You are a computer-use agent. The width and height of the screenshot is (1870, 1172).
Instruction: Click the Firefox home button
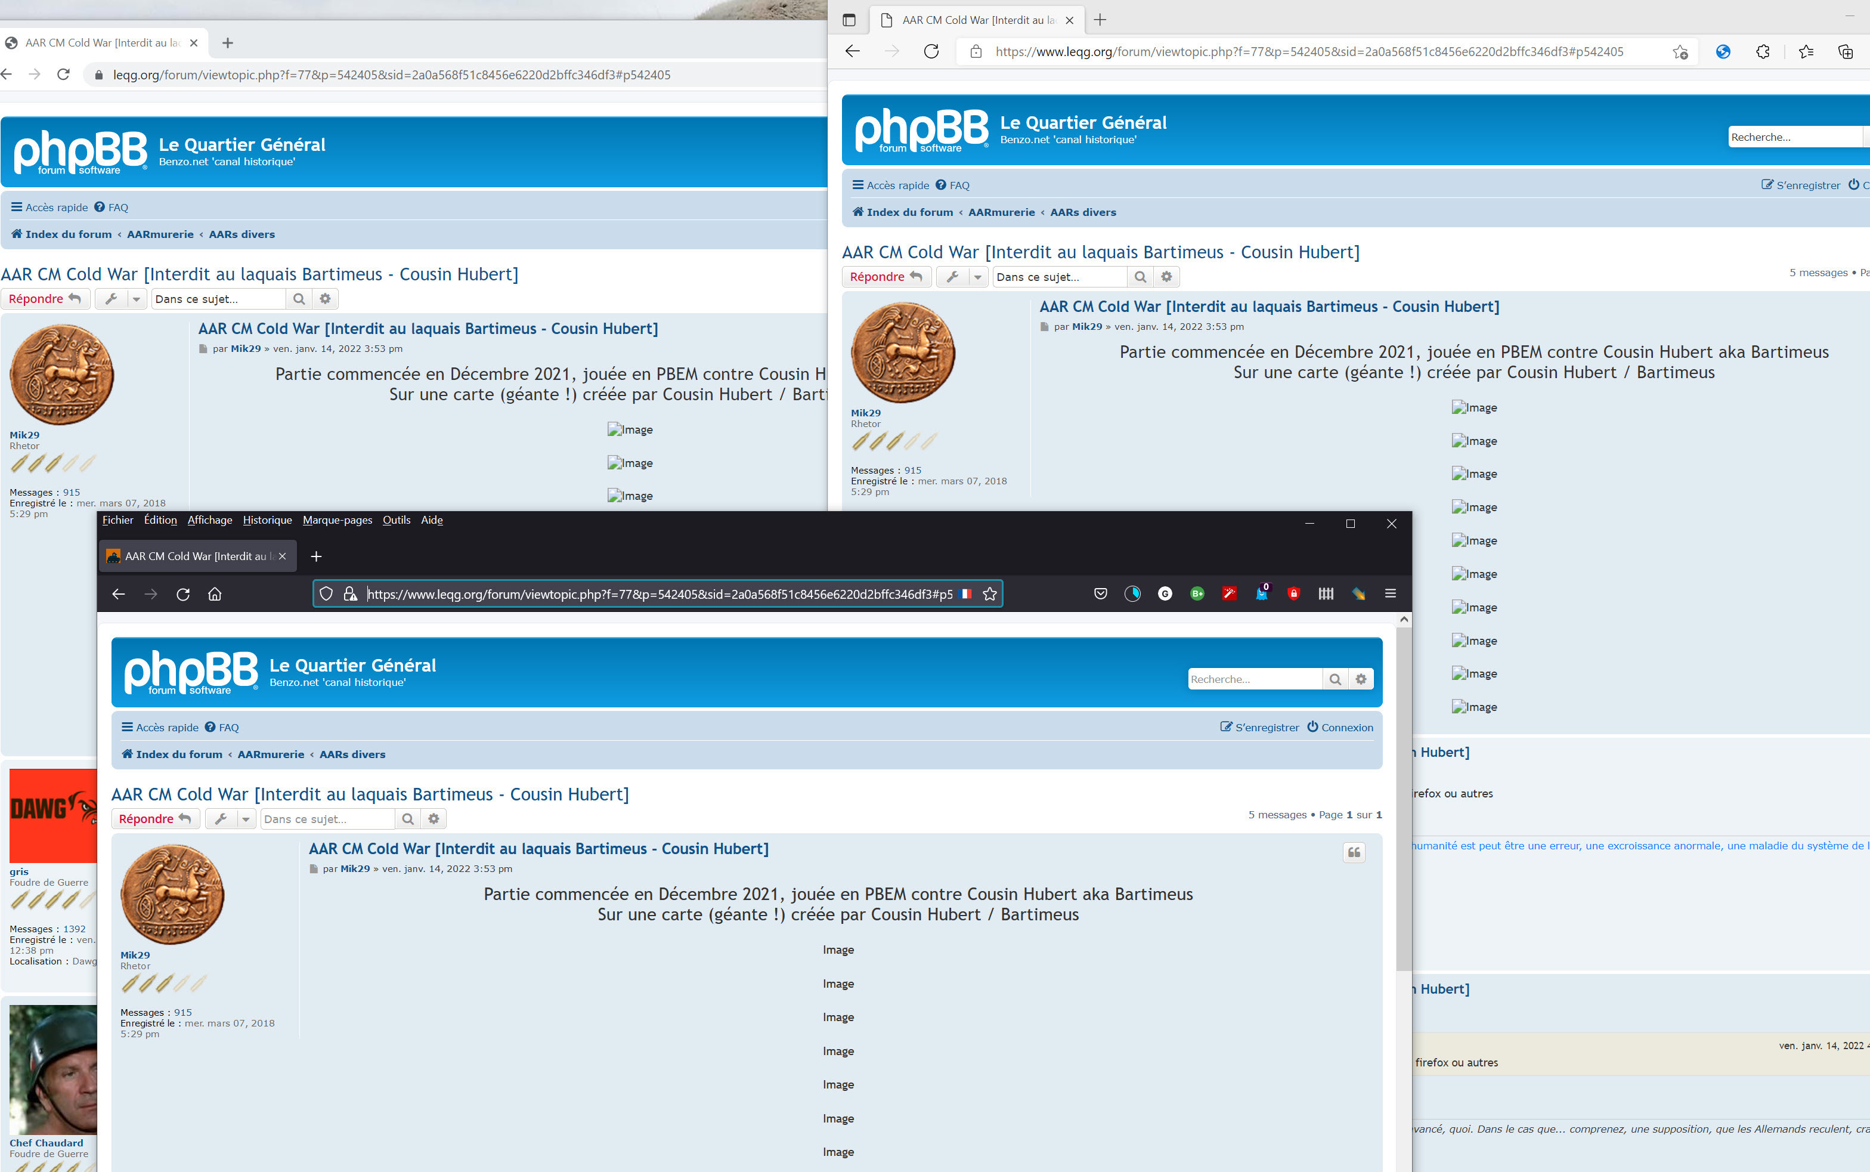click(215, 593)
